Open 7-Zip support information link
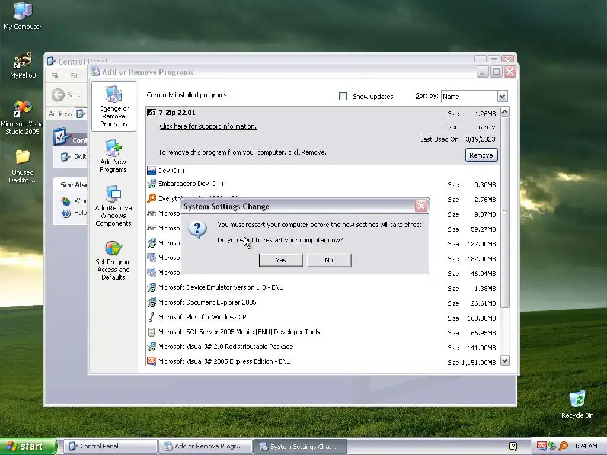 [x=208, y=126]
